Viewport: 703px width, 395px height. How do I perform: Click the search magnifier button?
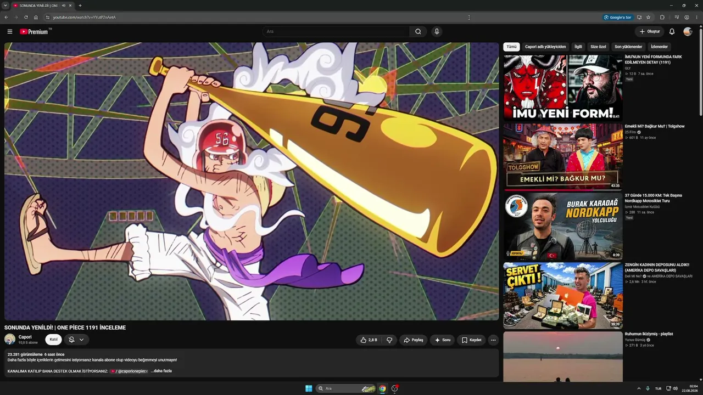tap(418, 31)
